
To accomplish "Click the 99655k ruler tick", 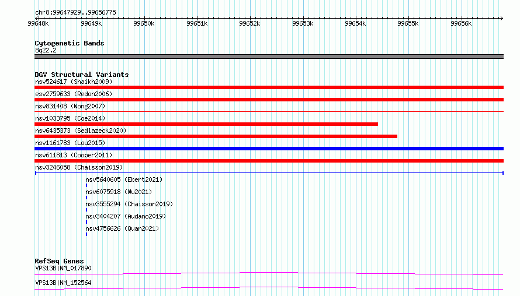I will (408, 23).
